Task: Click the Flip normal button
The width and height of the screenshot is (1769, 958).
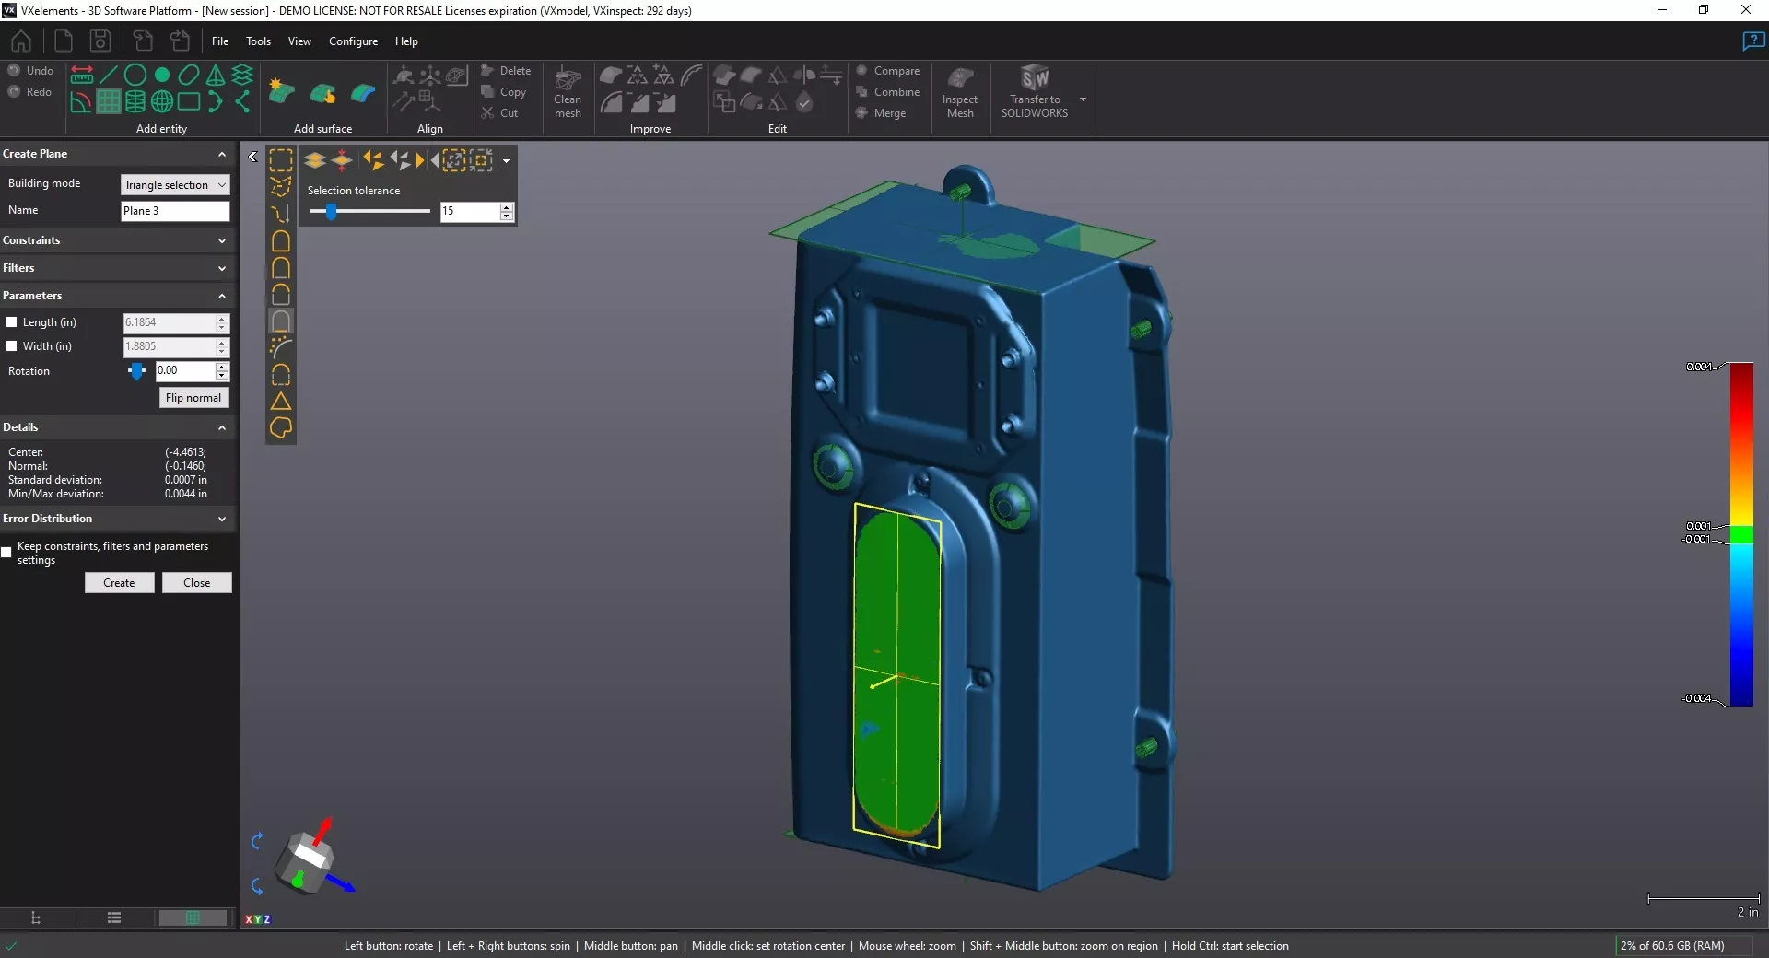Action: pos(193,398)
